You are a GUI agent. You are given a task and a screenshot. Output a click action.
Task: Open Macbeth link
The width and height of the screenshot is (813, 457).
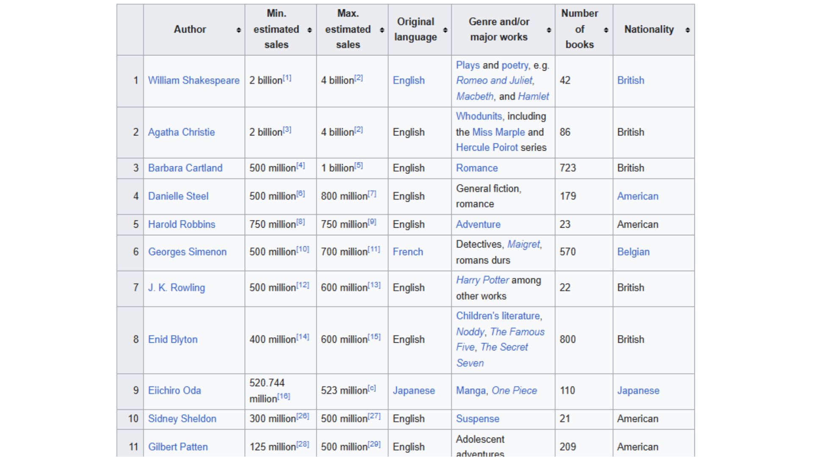pyautogui.click(x=475, y=96)
